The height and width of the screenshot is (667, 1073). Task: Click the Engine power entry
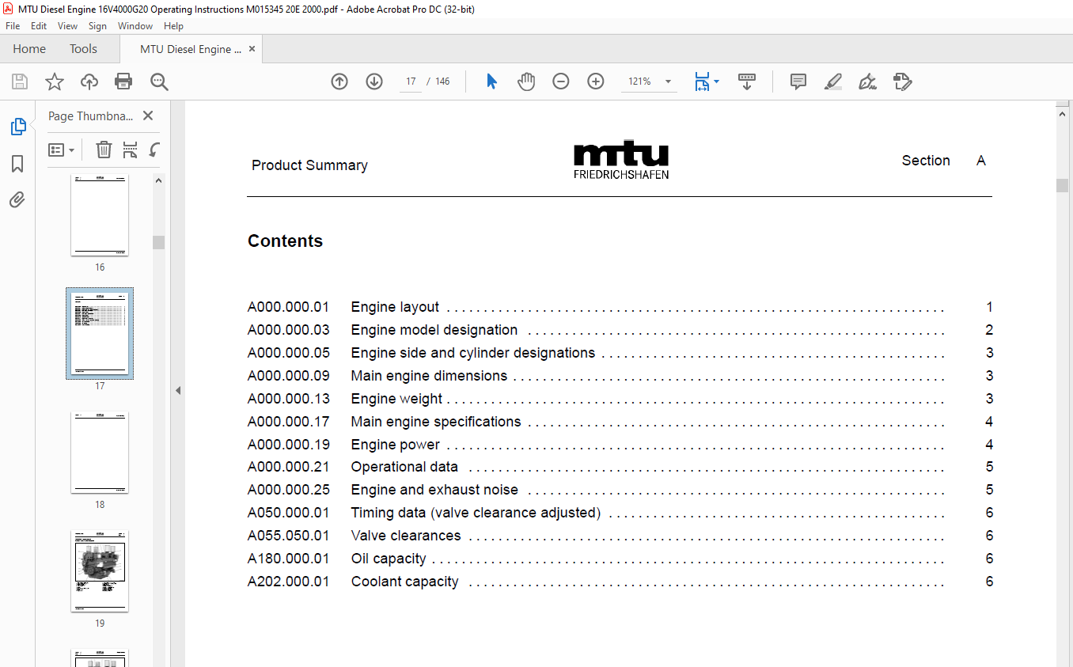coord(620,445)
